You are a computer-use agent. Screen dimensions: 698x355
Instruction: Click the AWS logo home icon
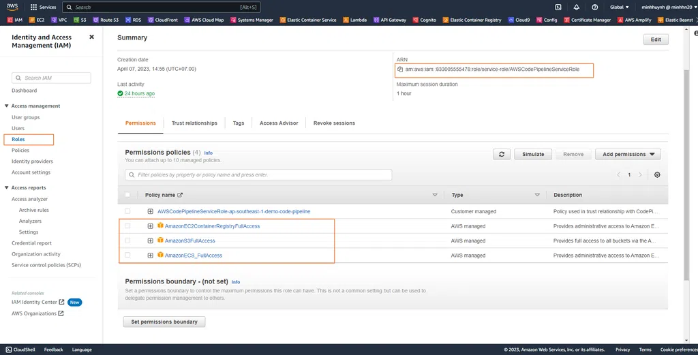(12, 7)
